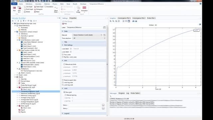
Task: Check the Two y-axes option
Action: (63, 55)
